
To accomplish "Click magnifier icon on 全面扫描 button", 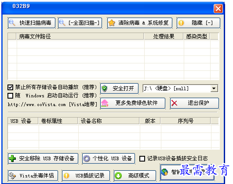I will click(x=62, y=23).
